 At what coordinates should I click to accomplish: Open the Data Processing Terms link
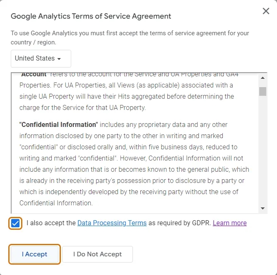[x=112, y=223]
